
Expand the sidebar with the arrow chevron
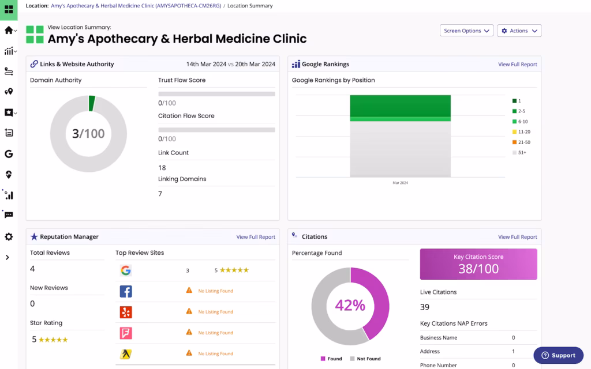tap(7, 258)
